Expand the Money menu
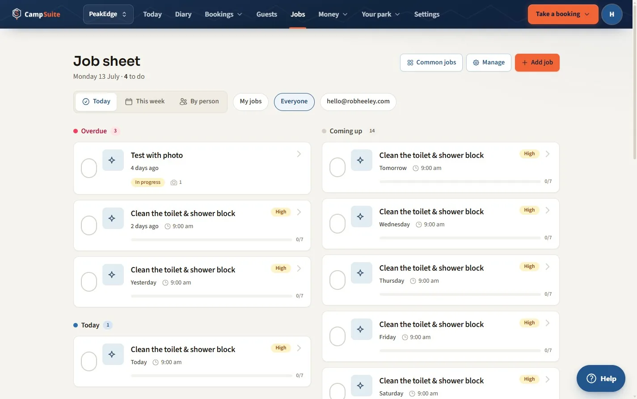This screenshot has width=637, height=399. (333, 14)
